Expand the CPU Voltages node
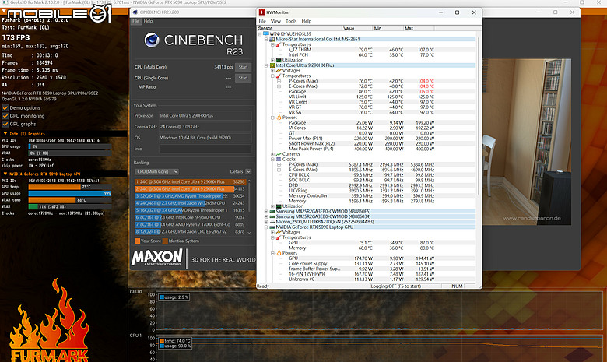The width and height of the screenshot is (607, 362). pos(272,71)
